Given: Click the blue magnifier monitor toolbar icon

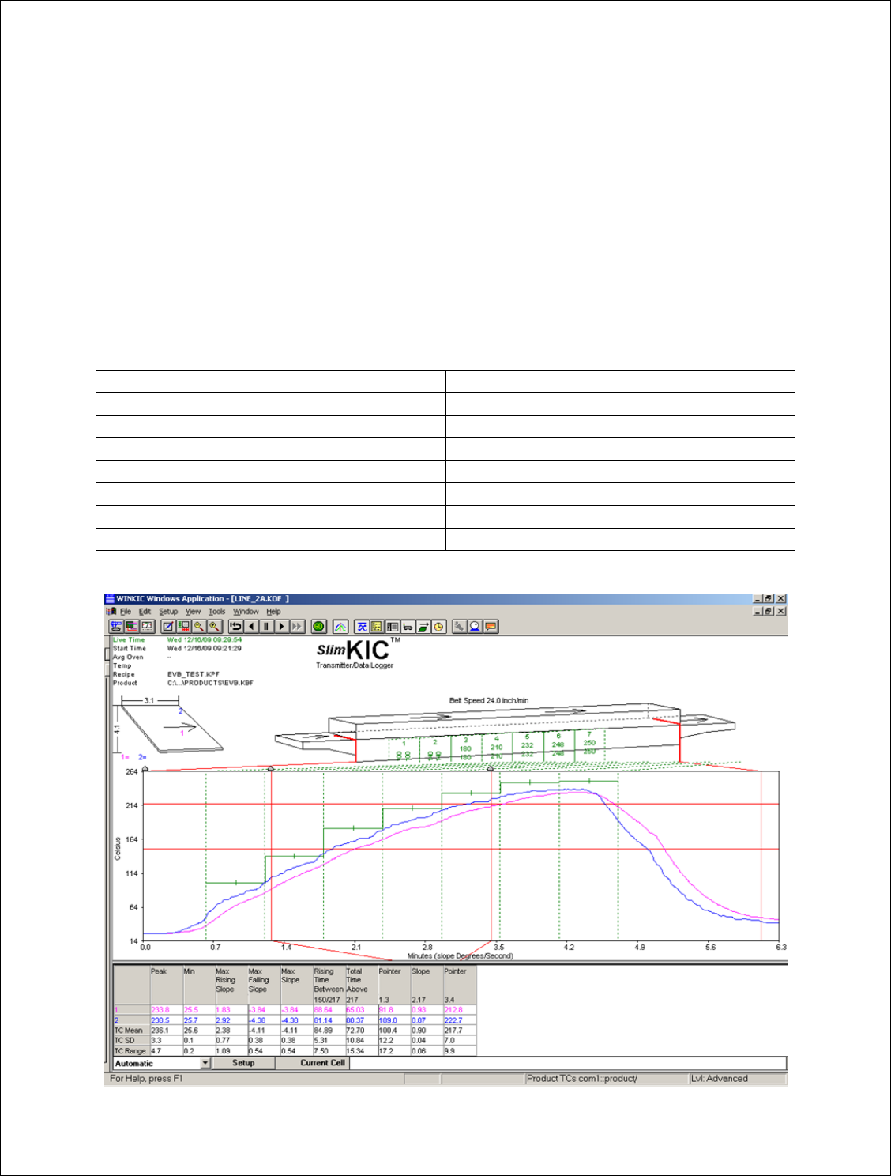Looking at the screenshot, I should coord(475,627).
